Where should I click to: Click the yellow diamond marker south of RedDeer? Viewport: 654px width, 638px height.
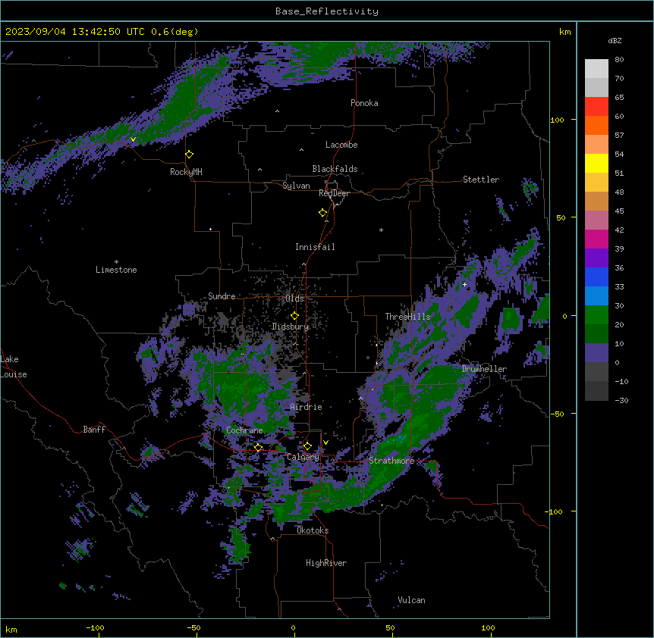click(x=323, y=213)
